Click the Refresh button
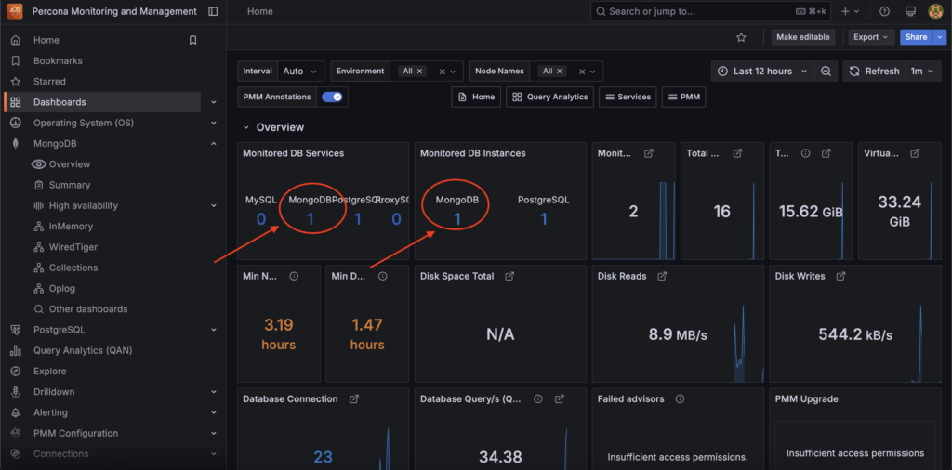952x470 pixels. click(874, 71)
